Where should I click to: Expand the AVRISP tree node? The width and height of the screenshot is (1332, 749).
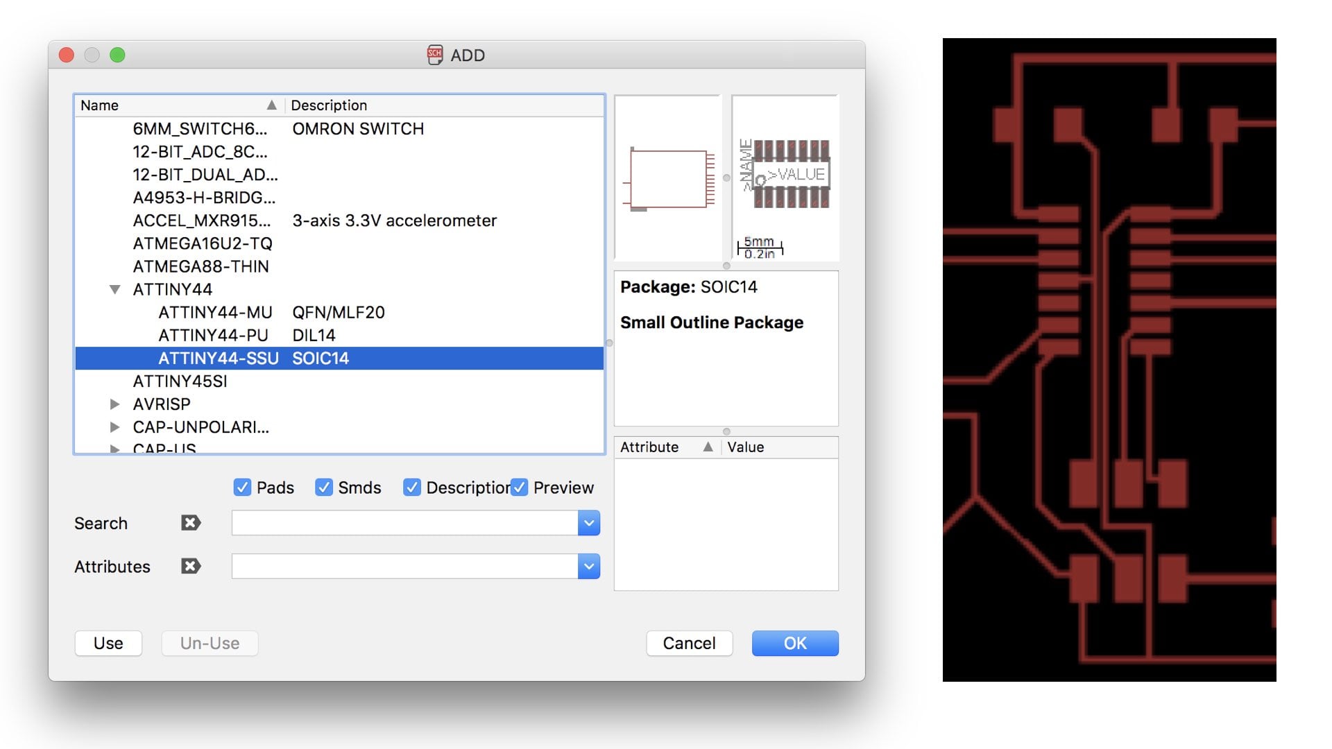tap(115, 404)
